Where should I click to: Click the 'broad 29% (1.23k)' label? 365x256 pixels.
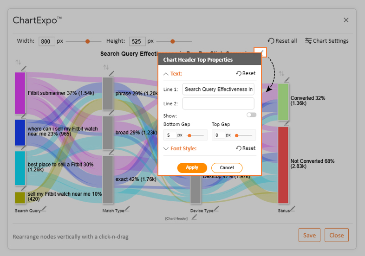coord(136,133)
